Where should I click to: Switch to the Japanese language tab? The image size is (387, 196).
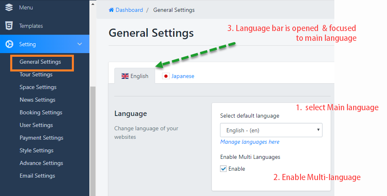pos(182,76)
